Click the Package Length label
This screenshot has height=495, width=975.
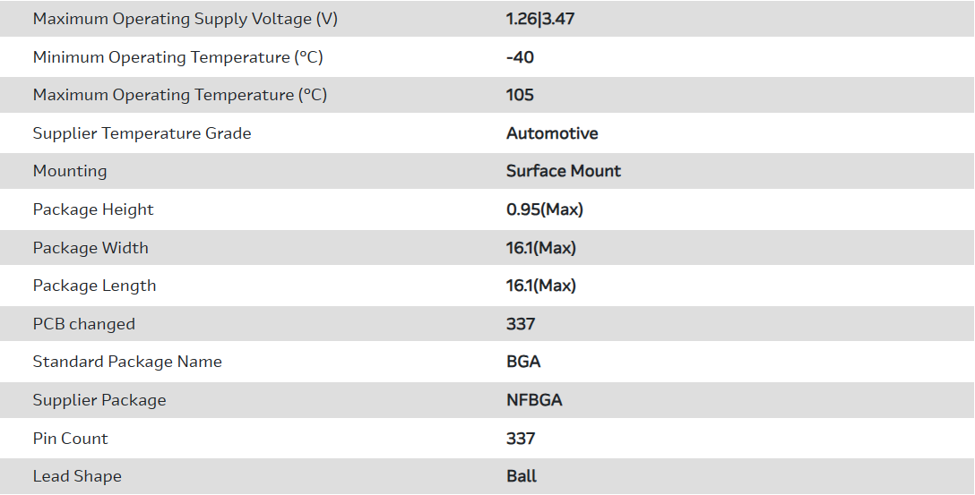click(94, 286)
